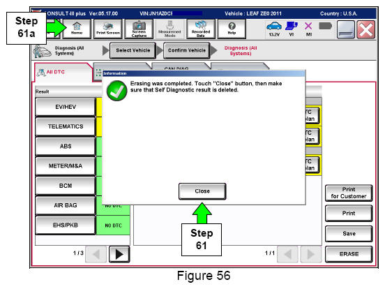This screenshot has width=385, height=289.
Task: Select the TELEMATICS system button
Action: [x=66, y=126]
